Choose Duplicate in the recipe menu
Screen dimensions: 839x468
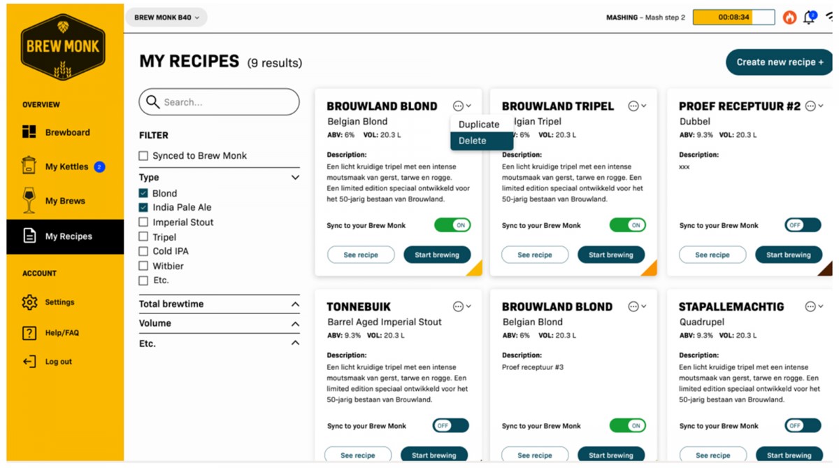click(x=479, y=125)
